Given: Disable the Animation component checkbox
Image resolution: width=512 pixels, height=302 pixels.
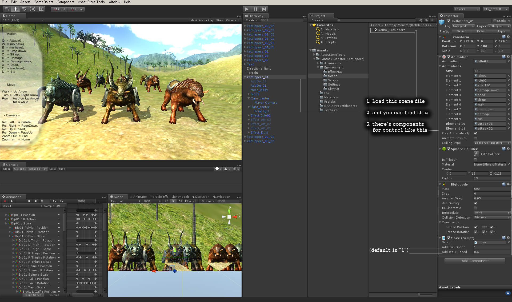Looking at the screenshot, I should tap(449, 57).
